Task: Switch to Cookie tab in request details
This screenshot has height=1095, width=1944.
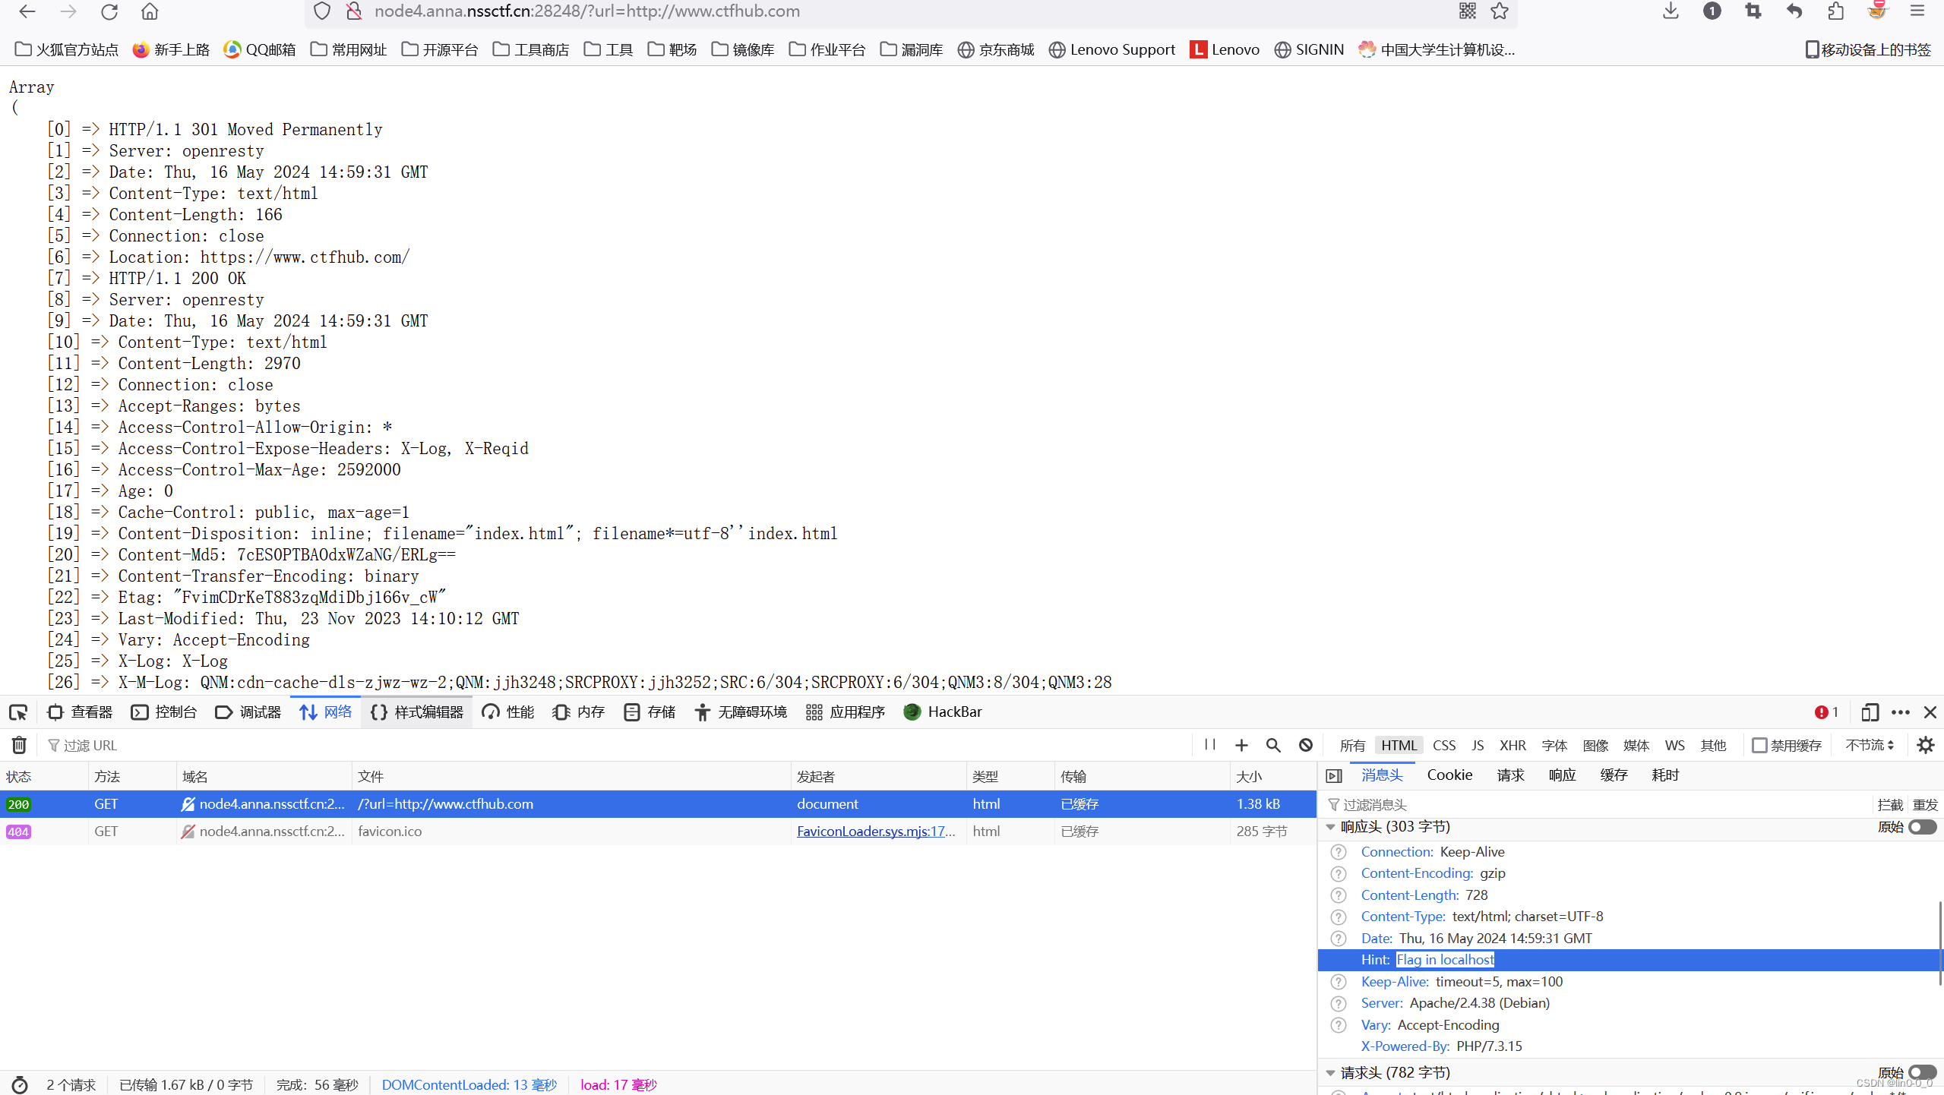Action: coord(1449,775)
